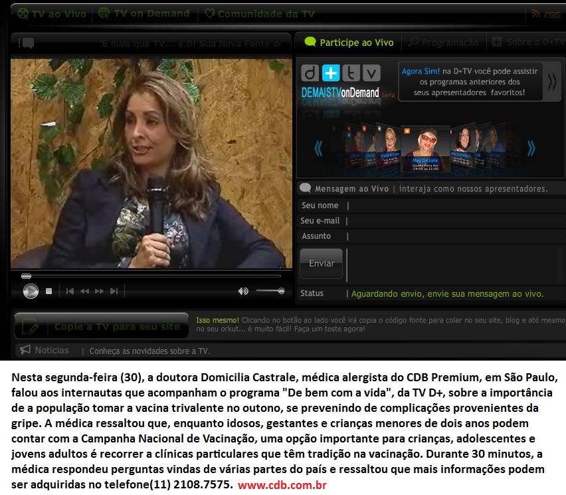
Task: Switch to the TV ao Vivo tab
Action: pyautogui.click(x=52, y=14)
